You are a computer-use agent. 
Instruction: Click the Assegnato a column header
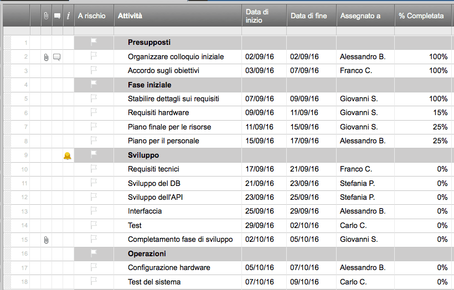[x=365, y=15]
